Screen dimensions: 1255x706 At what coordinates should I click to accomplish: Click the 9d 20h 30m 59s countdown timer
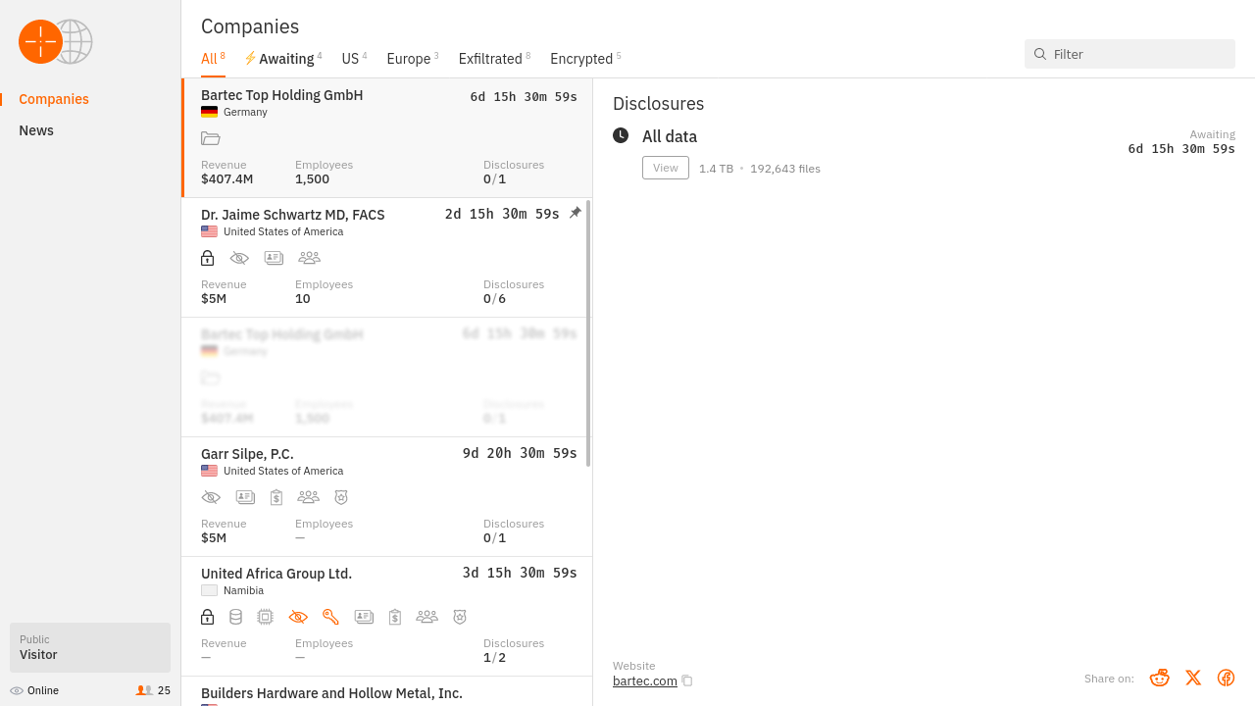pyautogui.click(x=520, y=453)
